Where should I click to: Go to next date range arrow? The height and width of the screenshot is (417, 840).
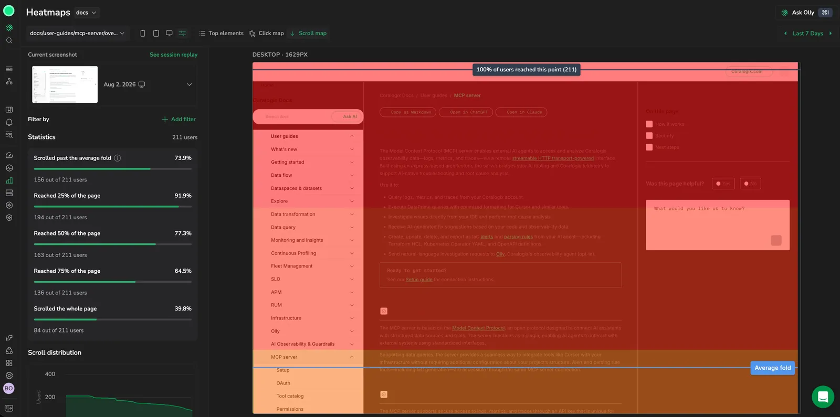830,34
